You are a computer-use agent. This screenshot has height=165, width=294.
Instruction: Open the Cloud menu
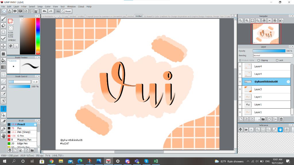(x=81, y=7)
